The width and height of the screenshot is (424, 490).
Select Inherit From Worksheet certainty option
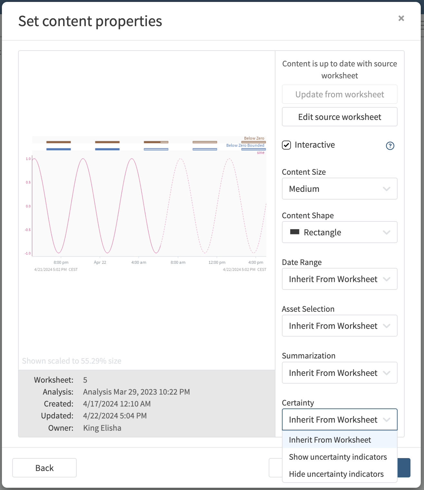click(330, 440)
